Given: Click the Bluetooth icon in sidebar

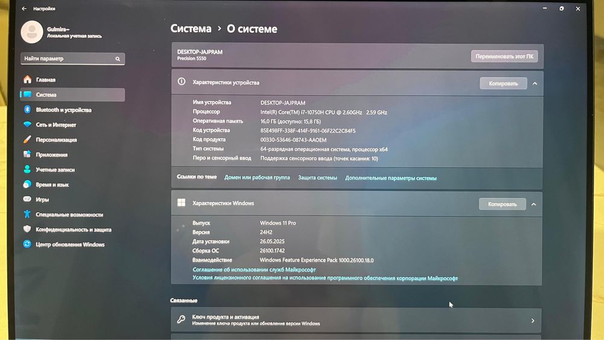Looking at the screenshot, I should tap(27, 110).
